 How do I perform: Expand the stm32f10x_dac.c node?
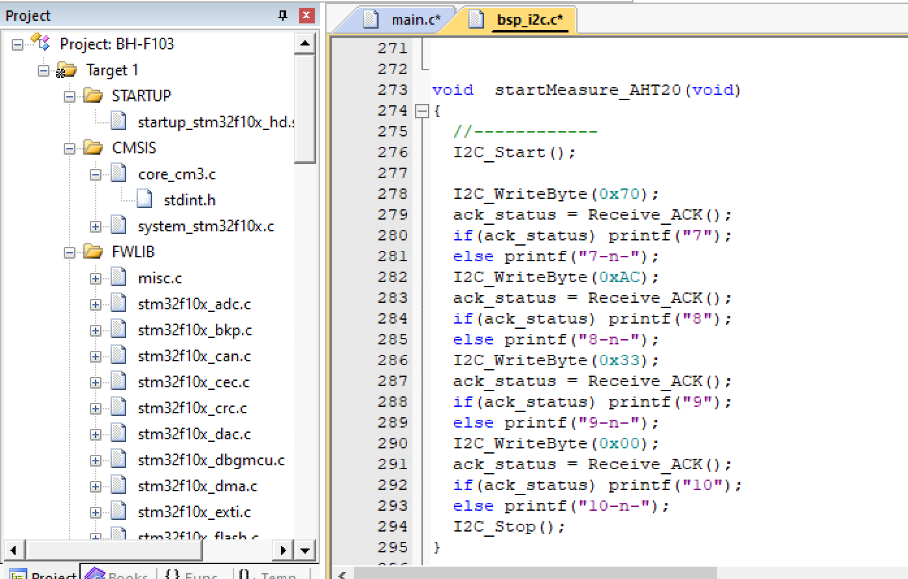[x=96, y=434]
